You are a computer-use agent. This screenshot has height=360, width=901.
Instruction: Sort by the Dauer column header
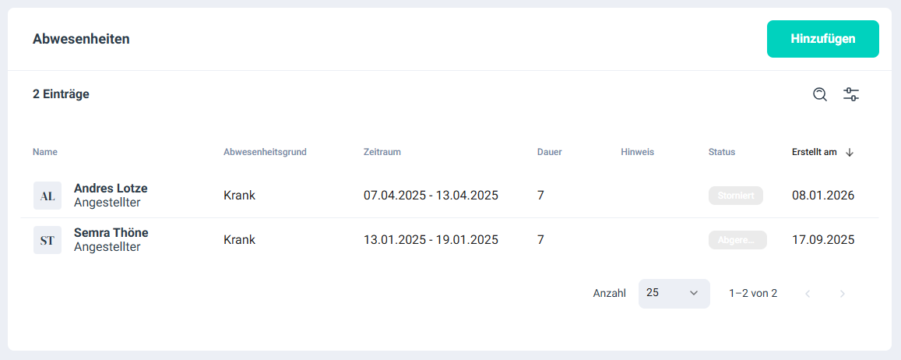549,152
